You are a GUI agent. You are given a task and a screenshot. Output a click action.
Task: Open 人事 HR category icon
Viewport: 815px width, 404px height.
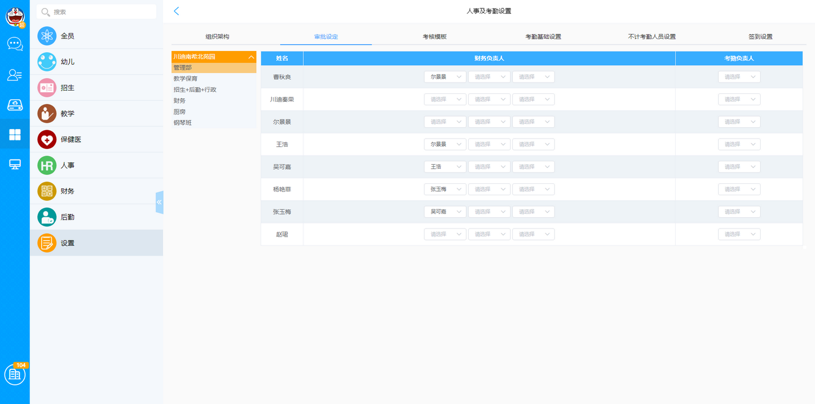click(x=47, y=165)
